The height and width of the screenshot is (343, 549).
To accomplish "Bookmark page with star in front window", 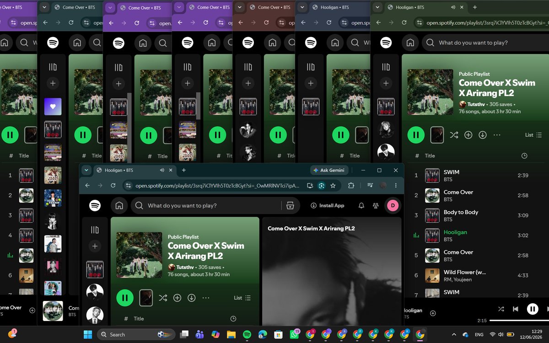I will pos(333,186).
